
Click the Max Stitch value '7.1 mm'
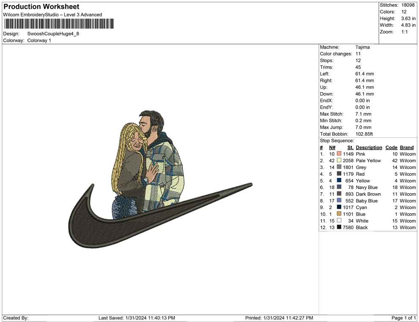pyautogui.click(x=363, y=114)
